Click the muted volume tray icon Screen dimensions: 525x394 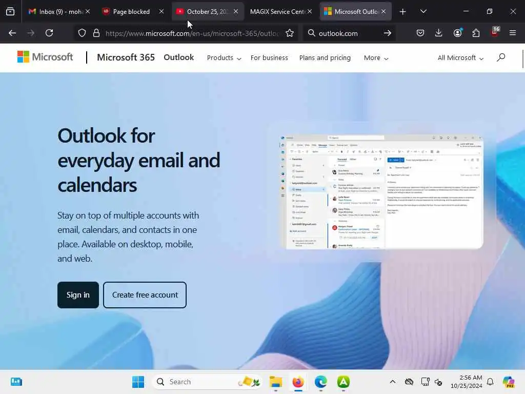pos(438,382)
